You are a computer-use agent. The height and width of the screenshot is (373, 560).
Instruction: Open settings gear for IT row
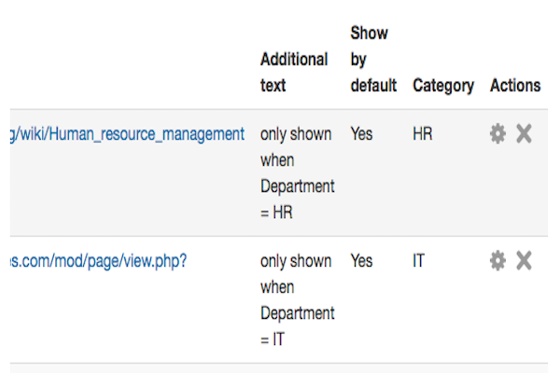(x=497, y=261)
